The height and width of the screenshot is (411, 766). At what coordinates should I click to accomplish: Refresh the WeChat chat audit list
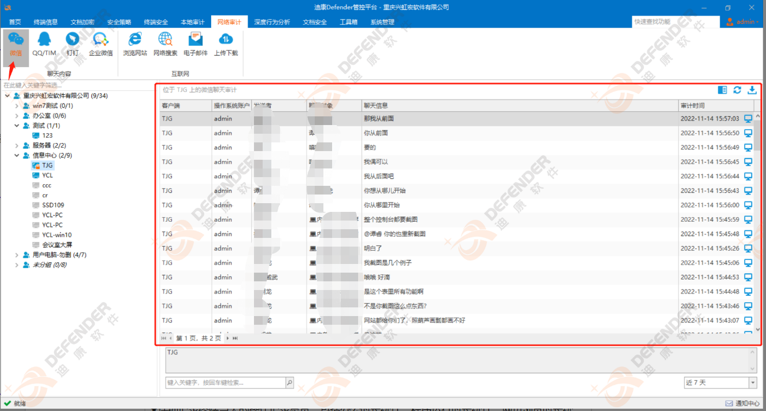click(x=737, y=90)
